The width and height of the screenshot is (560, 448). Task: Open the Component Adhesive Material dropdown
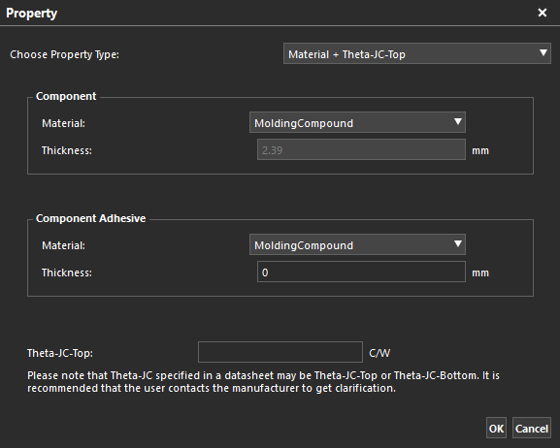click(357, 244)
